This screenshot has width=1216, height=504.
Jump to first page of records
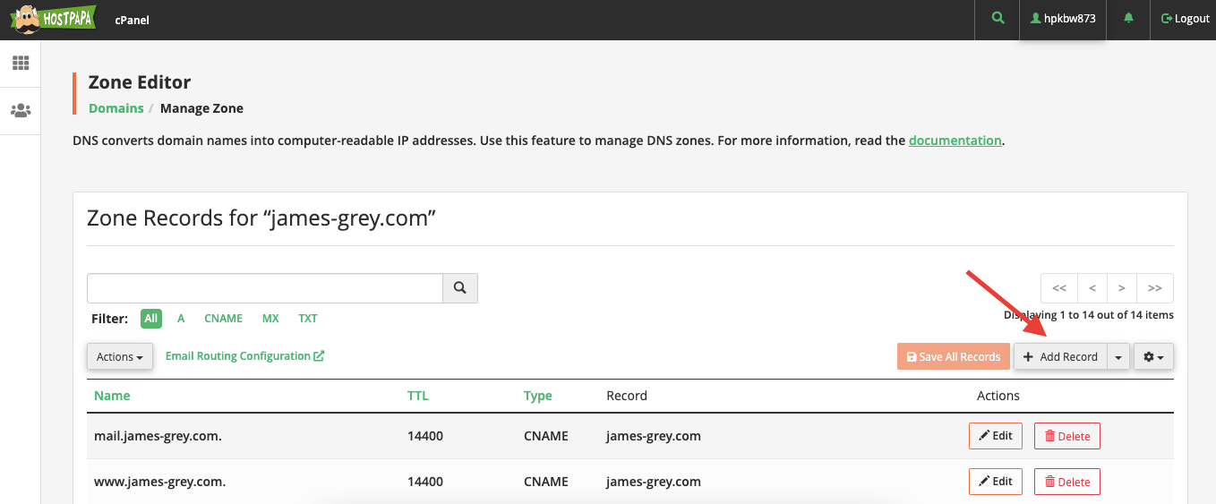1059,288
